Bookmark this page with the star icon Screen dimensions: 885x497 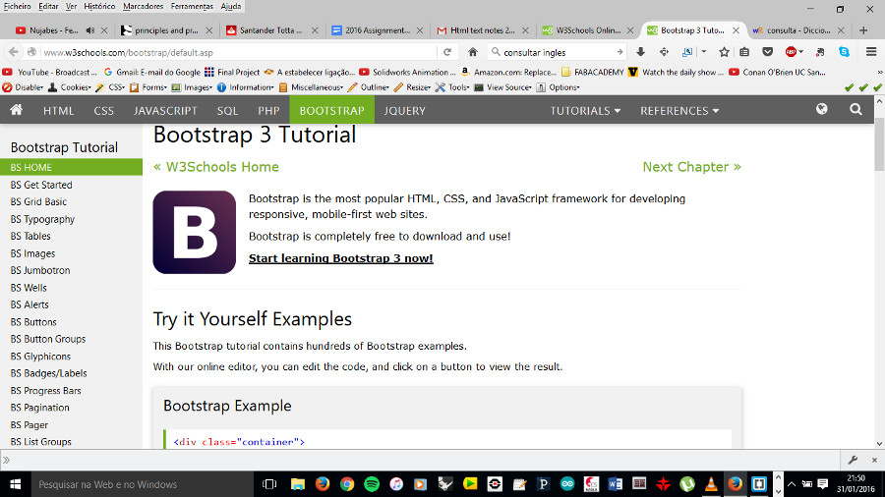coord(724,52)
